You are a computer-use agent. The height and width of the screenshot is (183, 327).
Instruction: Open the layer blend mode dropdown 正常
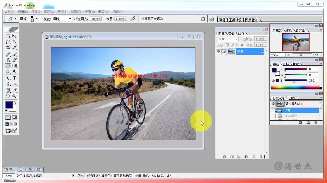(x=227, y=39)
